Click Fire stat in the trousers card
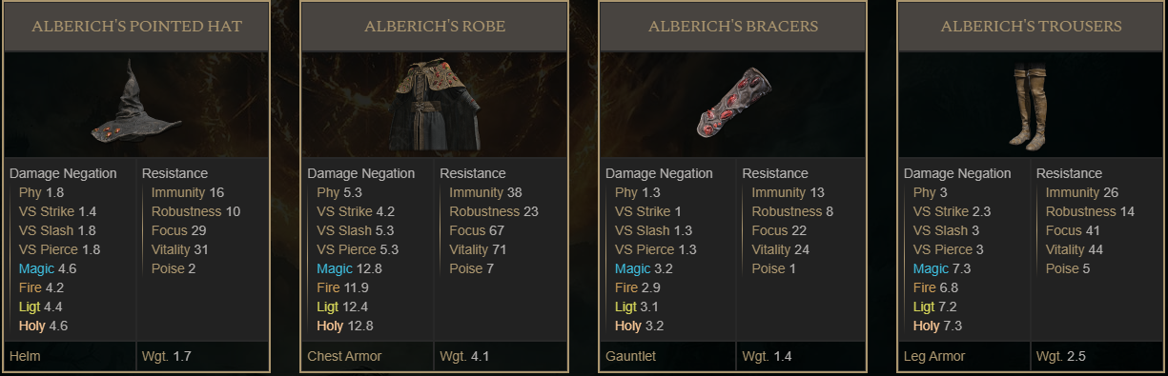1168x376 pixels. pos(924,287)
